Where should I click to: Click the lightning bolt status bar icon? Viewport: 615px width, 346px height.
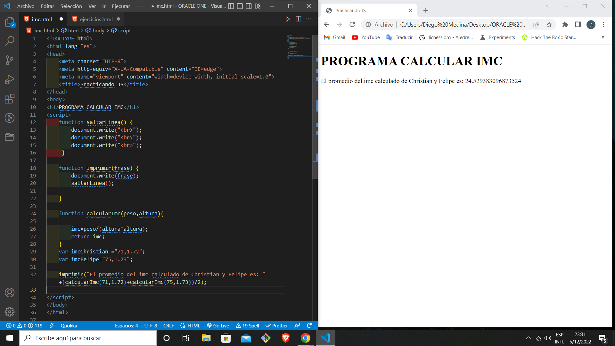pyautogui.click(x=52, y=325)
